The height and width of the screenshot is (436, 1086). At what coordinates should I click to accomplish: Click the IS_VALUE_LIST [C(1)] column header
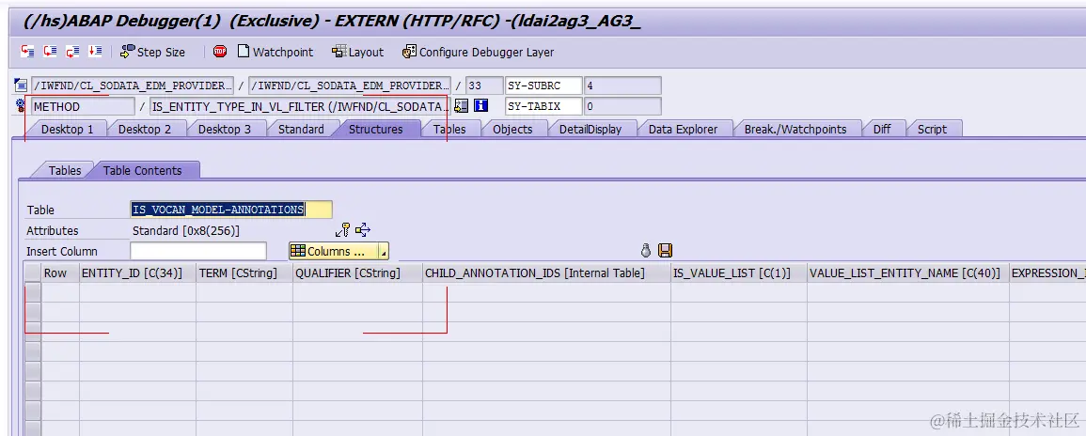point(739,273)
